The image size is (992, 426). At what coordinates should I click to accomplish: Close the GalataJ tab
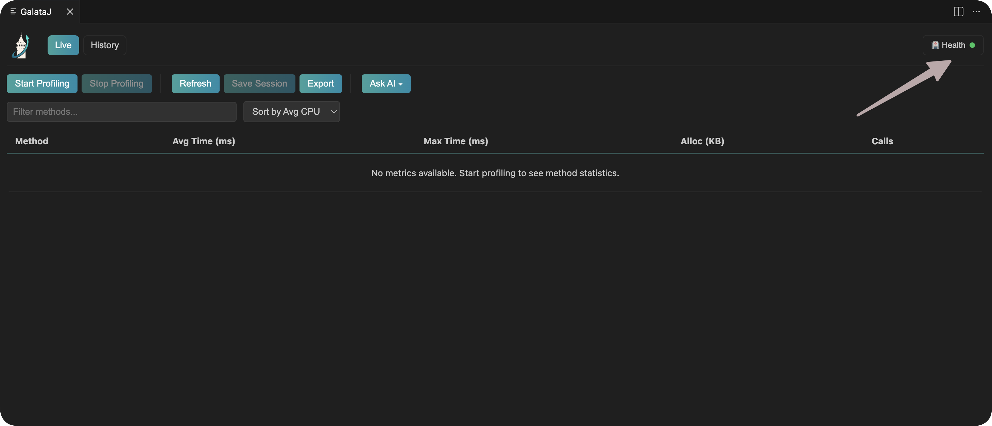(70, 12)
